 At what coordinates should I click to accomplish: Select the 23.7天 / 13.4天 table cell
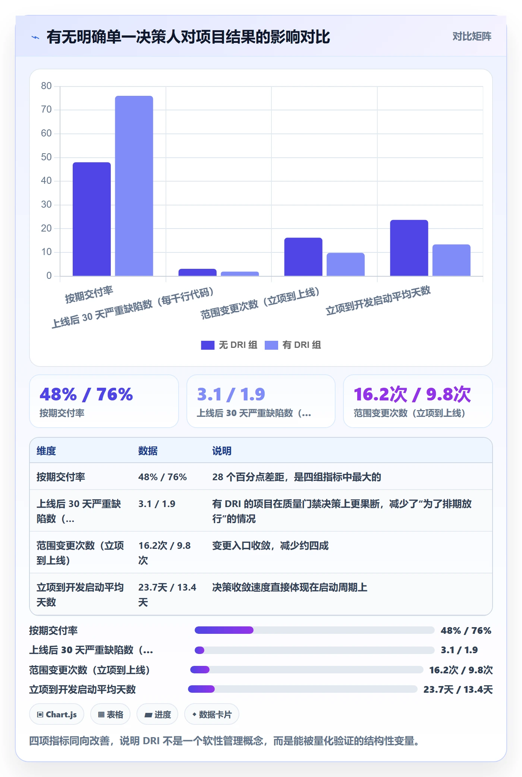pyautogui.click(x=167, y=595)
